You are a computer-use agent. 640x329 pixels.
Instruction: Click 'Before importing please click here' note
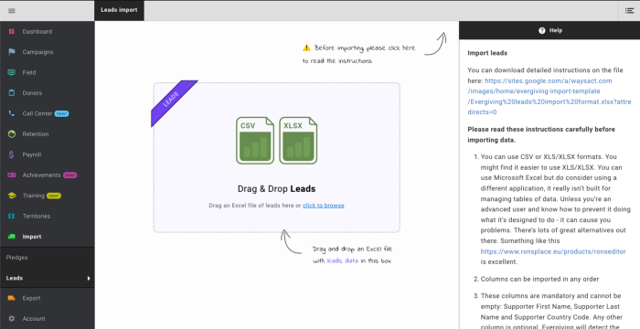coord(359,54)
